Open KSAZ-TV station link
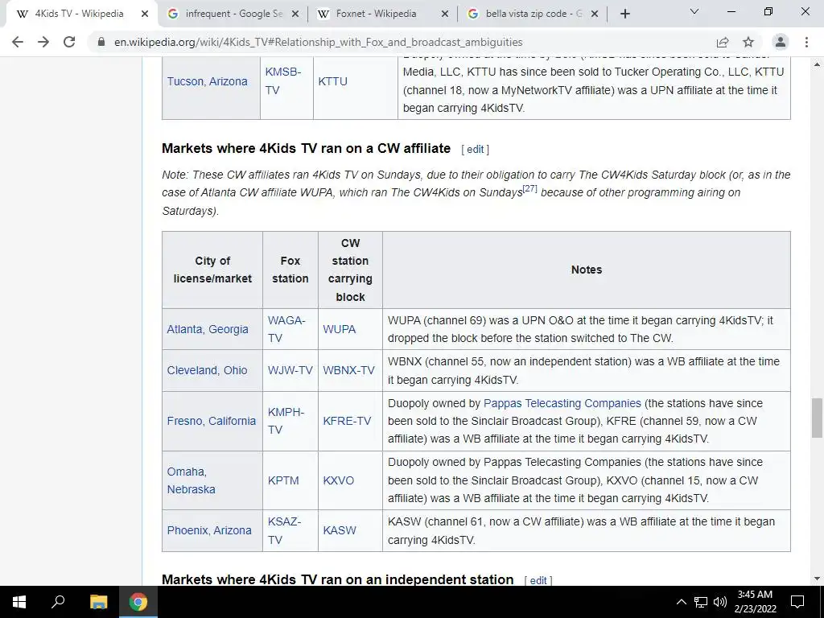This screenshot has width=824, height=618. click(284, 530)
